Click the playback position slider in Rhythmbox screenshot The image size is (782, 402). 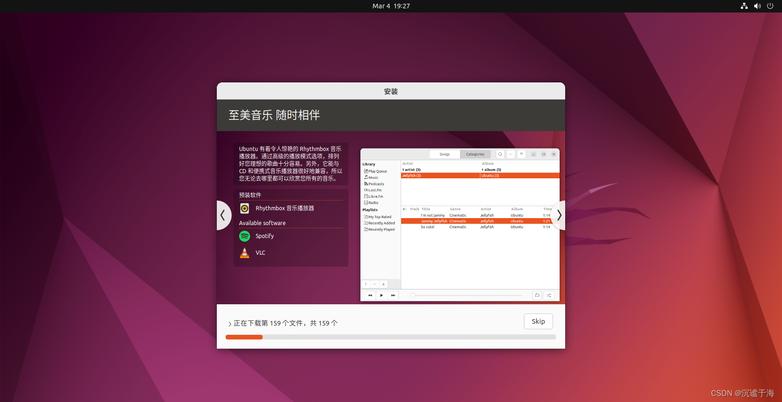pyautogui.click(x=466, y=295)
